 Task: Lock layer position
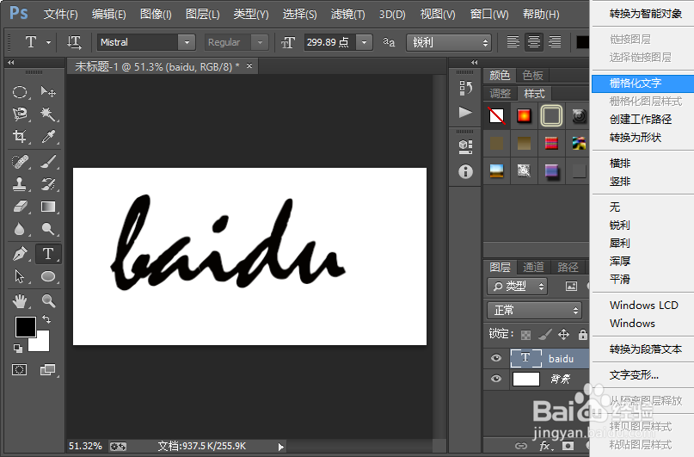coord(563,334)
